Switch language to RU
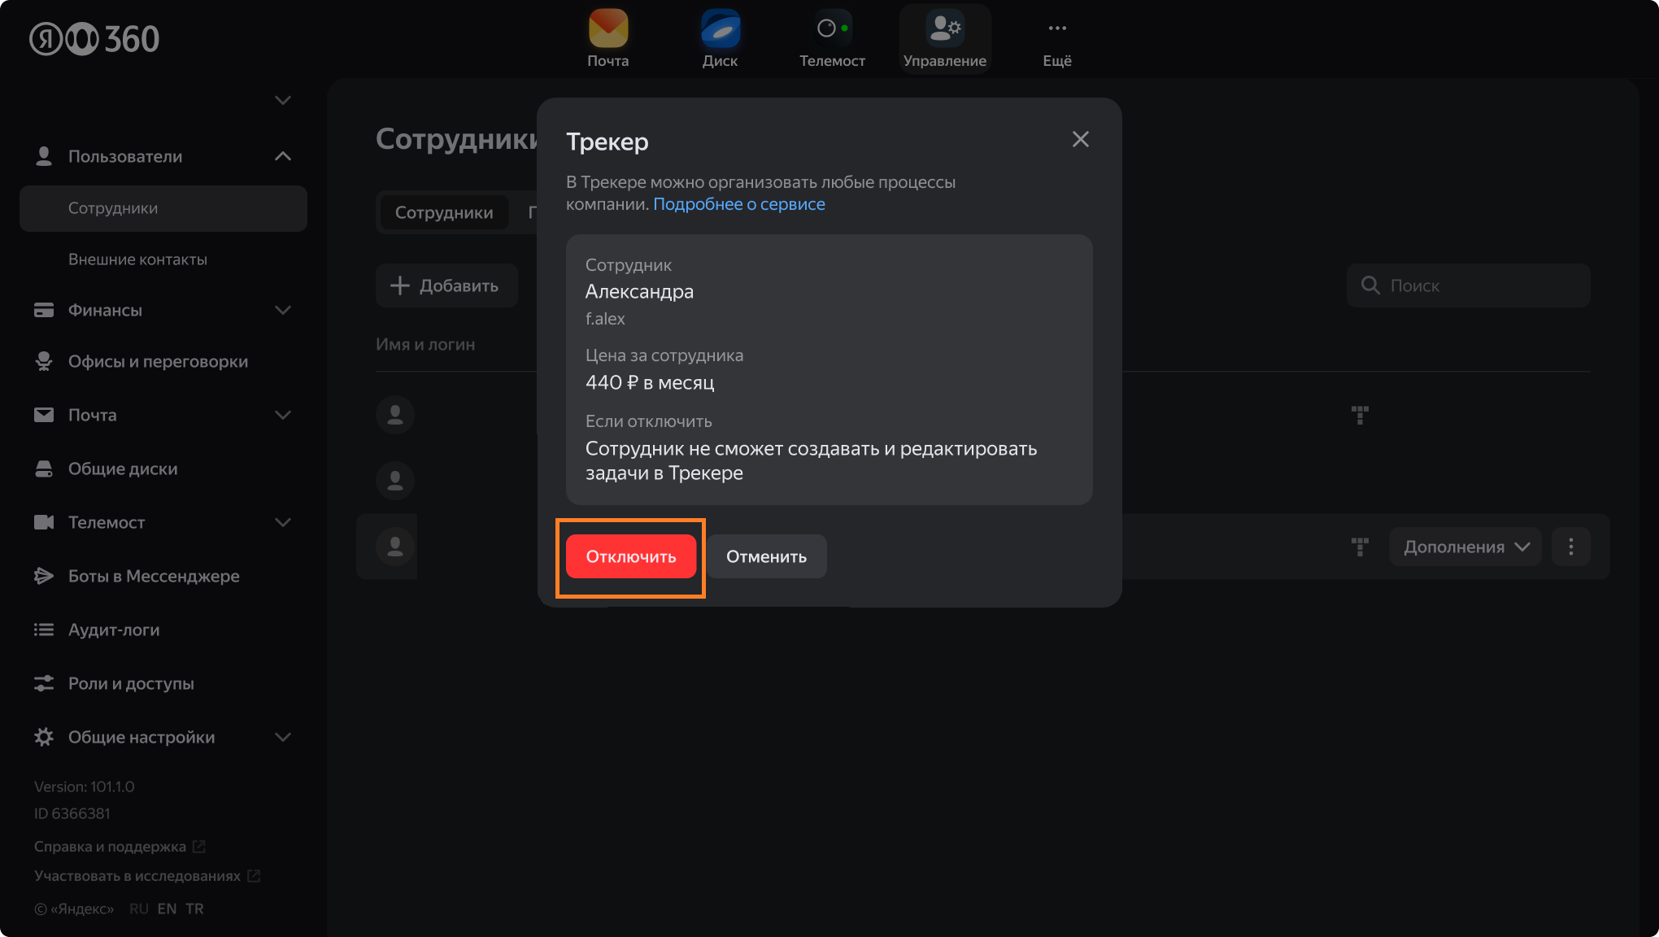Screen dimensions: 1659x937 [139, 909]
